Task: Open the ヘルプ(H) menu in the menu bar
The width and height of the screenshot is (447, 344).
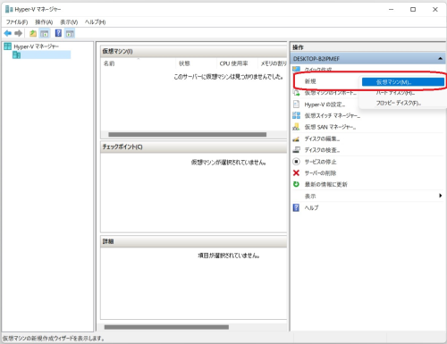Action: click(x=96, y=22)
